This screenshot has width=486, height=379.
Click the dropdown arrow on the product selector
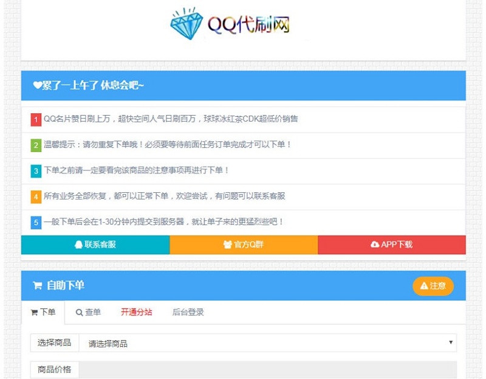tap(451, 342)
